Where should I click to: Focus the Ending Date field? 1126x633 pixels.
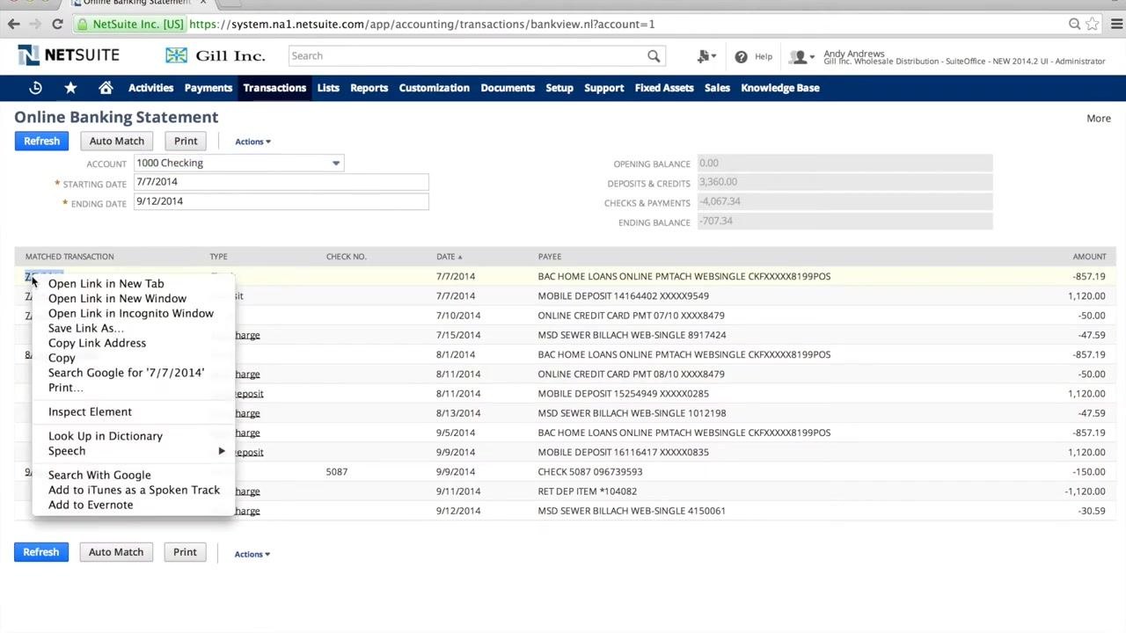[281, 201]
